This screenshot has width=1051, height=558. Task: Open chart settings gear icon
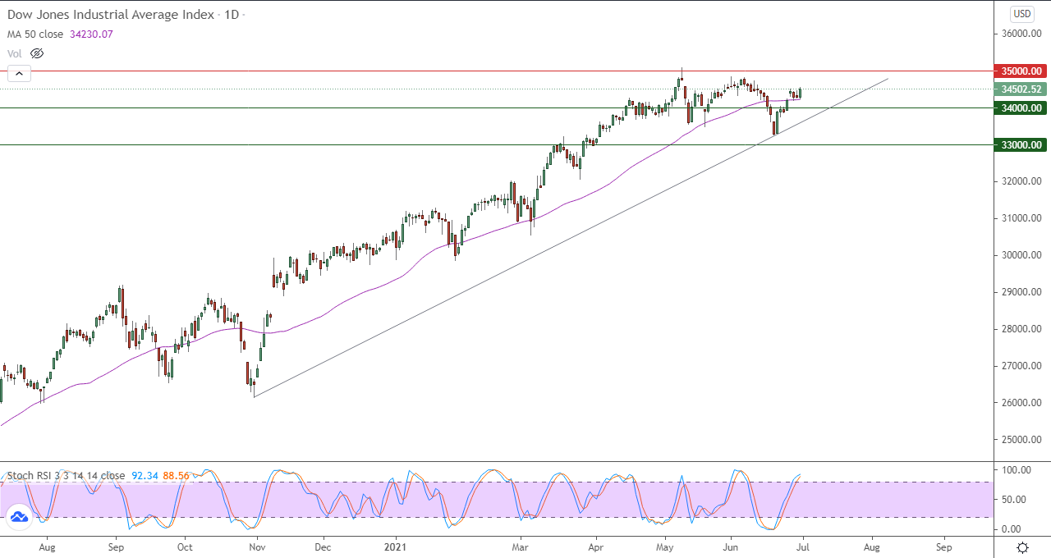tap(1023, 547)
